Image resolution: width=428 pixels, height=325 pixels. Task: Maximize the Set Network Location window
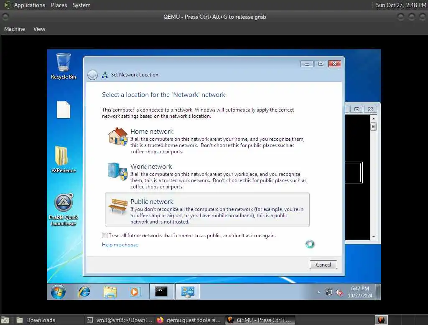click(321, 64)
